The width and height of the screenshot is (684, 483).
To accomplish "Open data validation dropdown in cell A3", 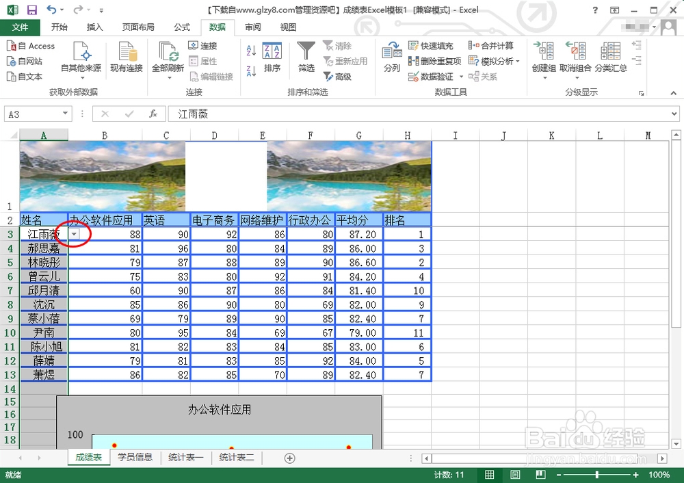I will click(74, 234).
